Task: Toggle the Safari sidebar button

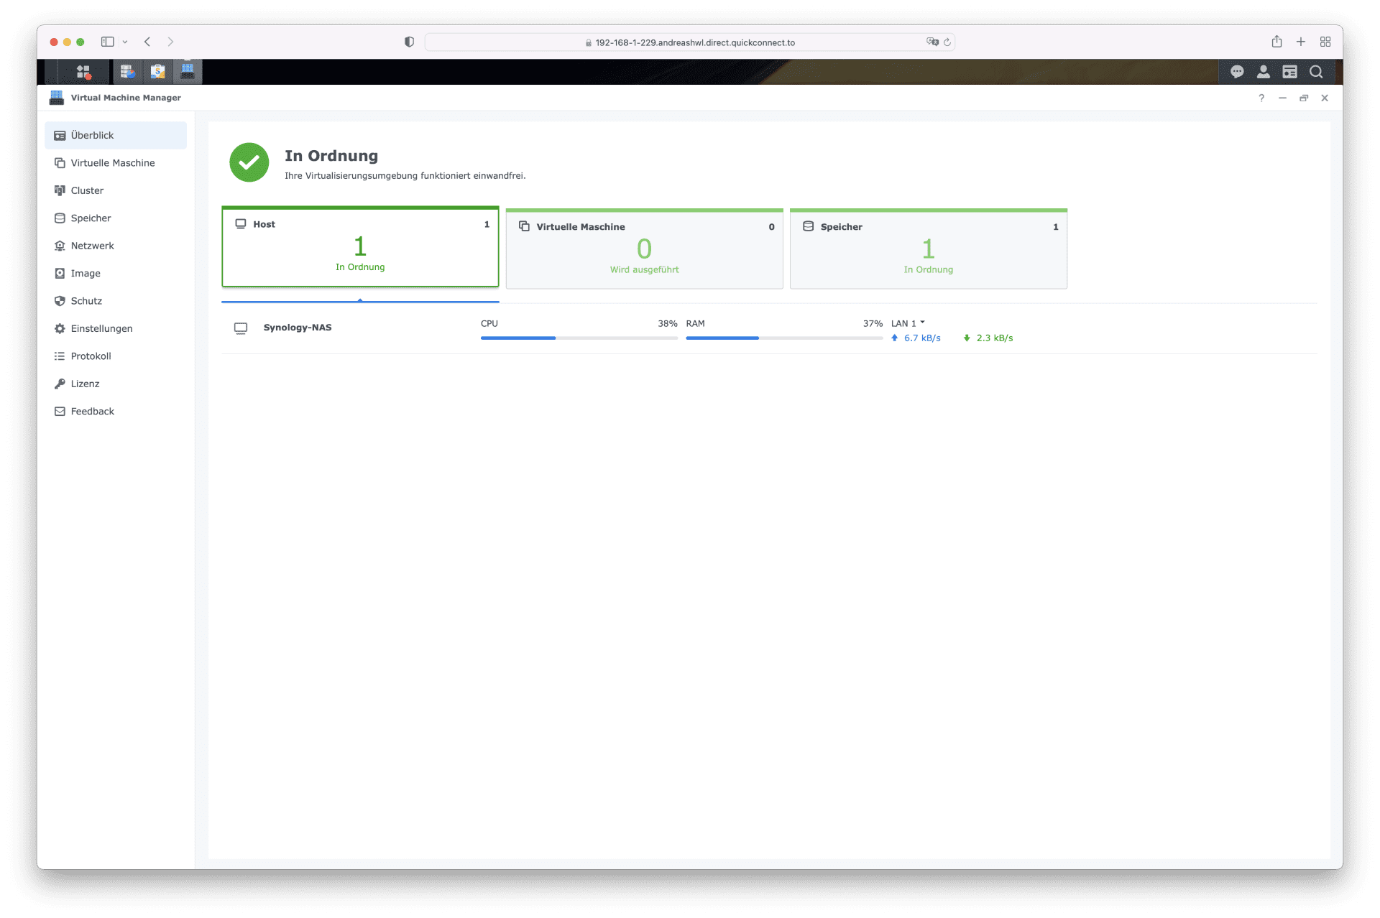Action: [108, 42]
